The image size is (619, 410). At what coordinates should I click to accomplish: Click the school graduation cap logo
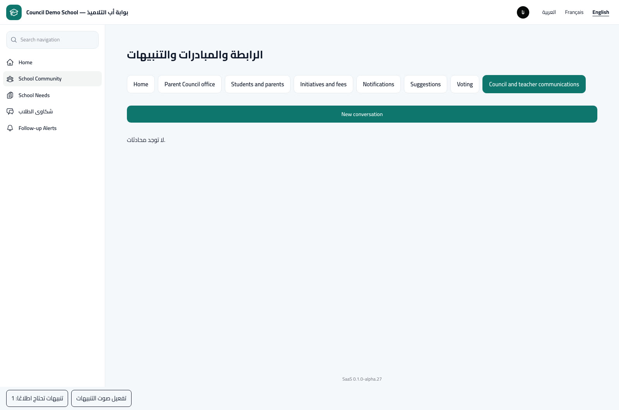[x=14, y=12]
